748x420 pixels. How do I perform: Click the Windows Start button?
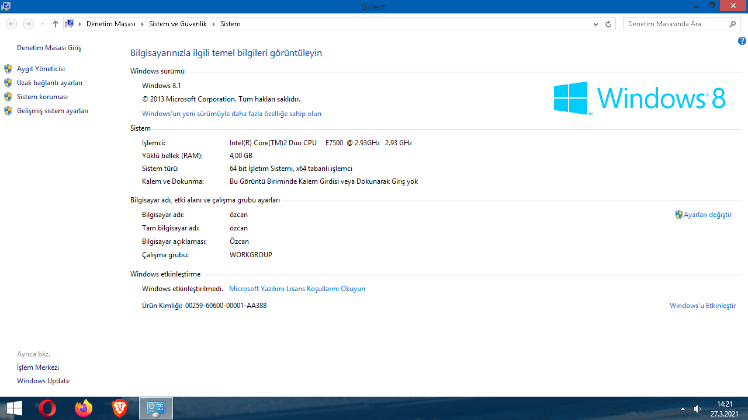[14, 408]
